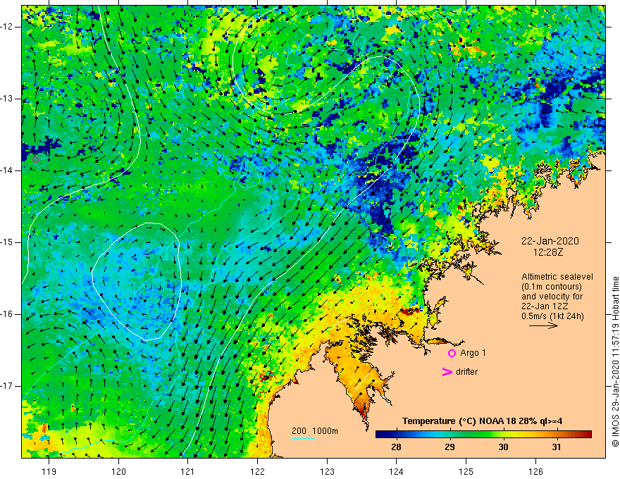Click the IMOS copyright timestamp text
The width and height of the screenshot is (620, 479).
tap(615, 361)
